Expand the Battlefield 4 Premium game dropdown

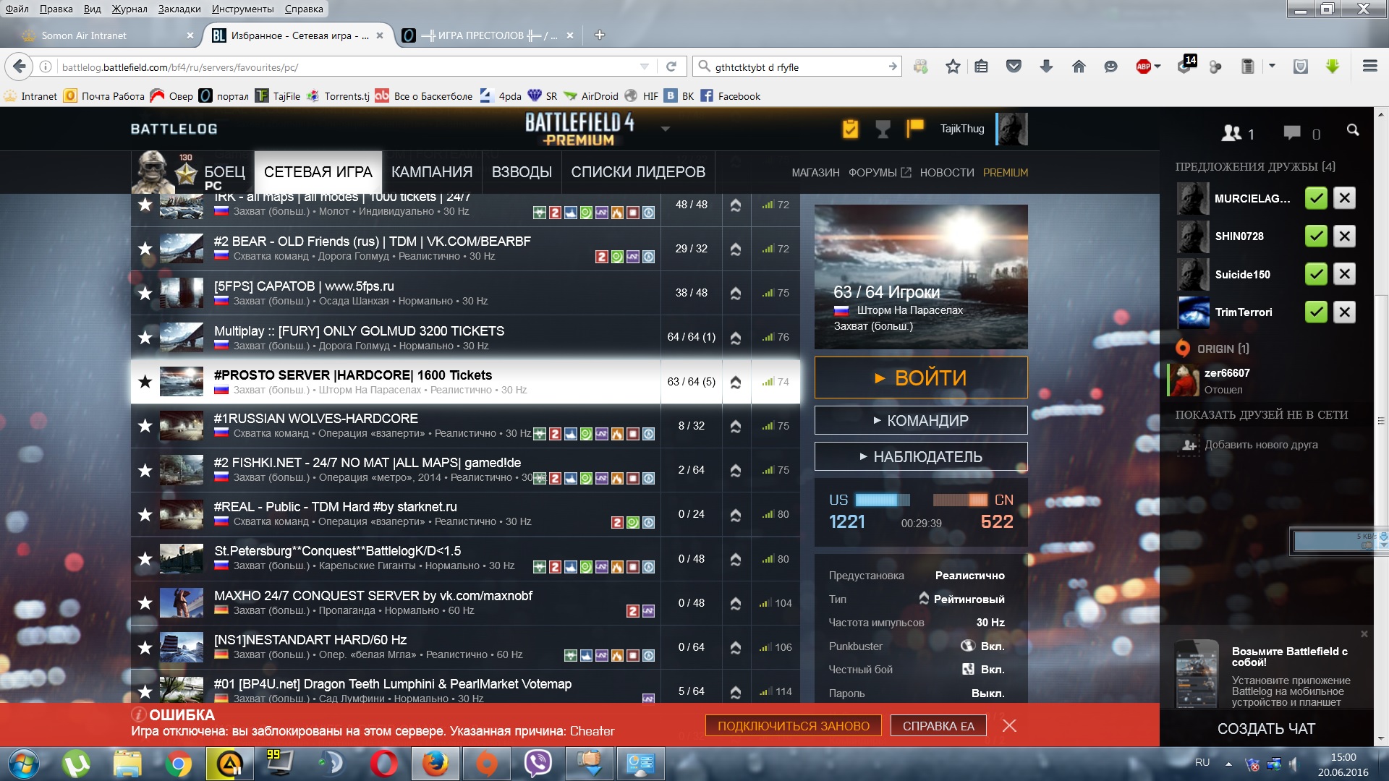point(666,129)
